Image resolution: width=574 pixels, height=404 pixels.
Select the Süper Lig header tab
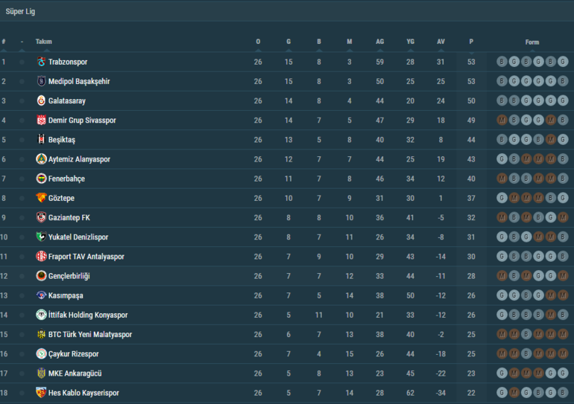point(20,11)
